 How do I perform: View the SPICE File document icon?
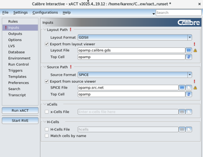(189, 87)
